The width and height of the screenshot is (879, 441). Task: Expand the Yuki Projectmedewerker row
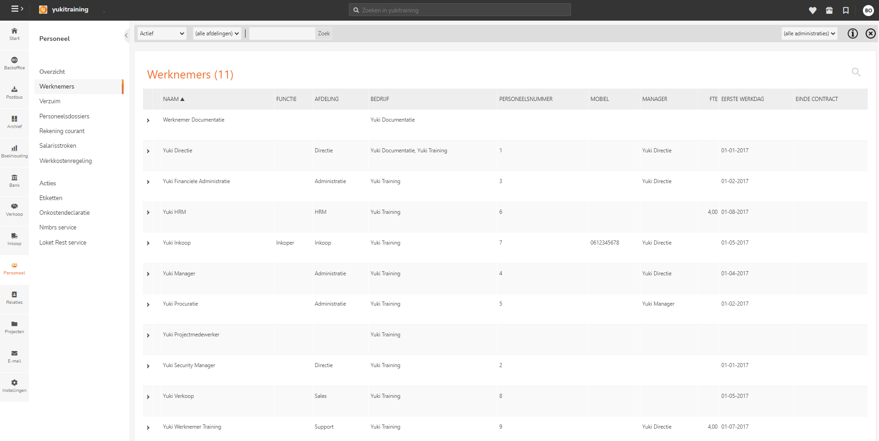148,335
